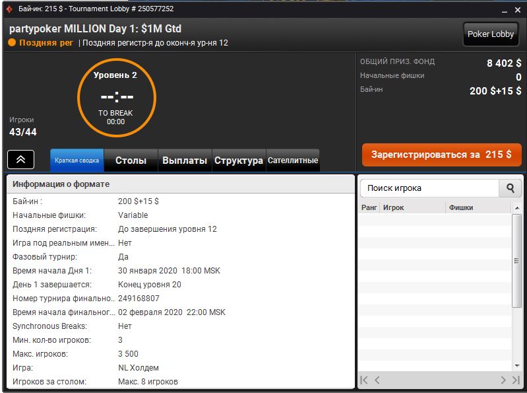
Task: Go to first page of player list
Action: click(x=363, y=380)
